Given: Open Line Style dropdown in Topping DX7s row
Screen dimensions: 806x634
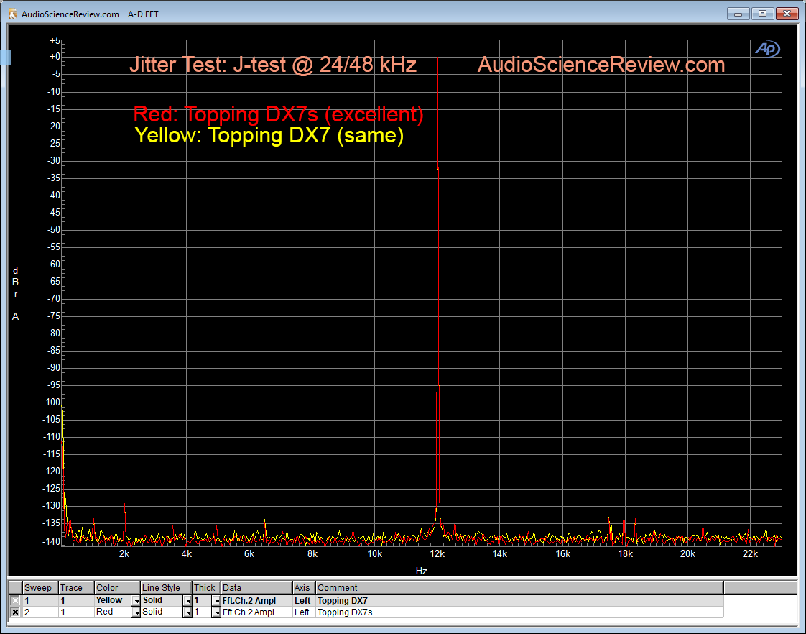Looking at the screenshot, I should coord(187,612).
